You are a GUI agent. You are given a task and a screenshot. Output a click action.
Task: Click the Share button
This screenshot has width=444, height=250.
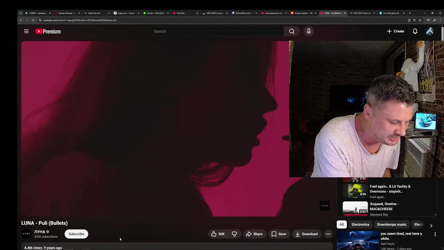pyautogui.click(x=254, y=234)
